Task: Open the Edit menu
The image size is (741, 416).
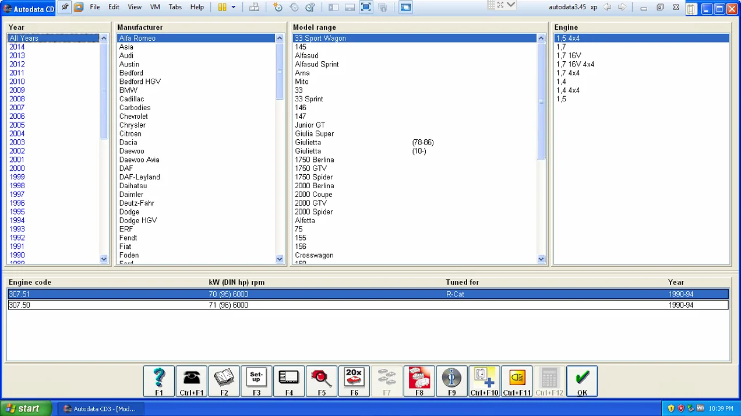Action: pos(114,7)
